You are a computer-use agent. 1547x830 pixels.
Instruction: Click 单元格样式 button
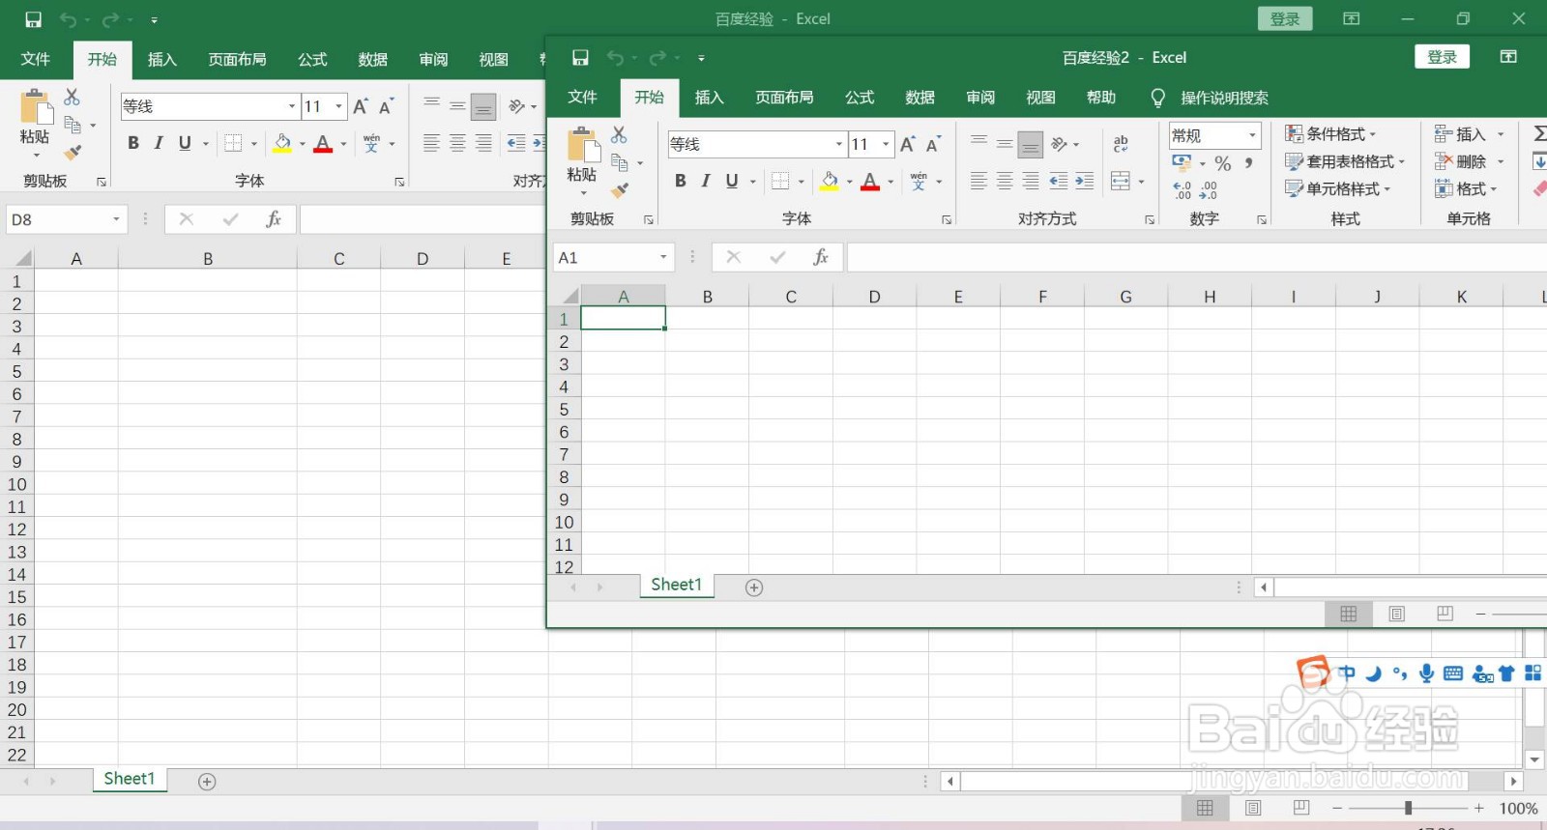[1337, 189]
